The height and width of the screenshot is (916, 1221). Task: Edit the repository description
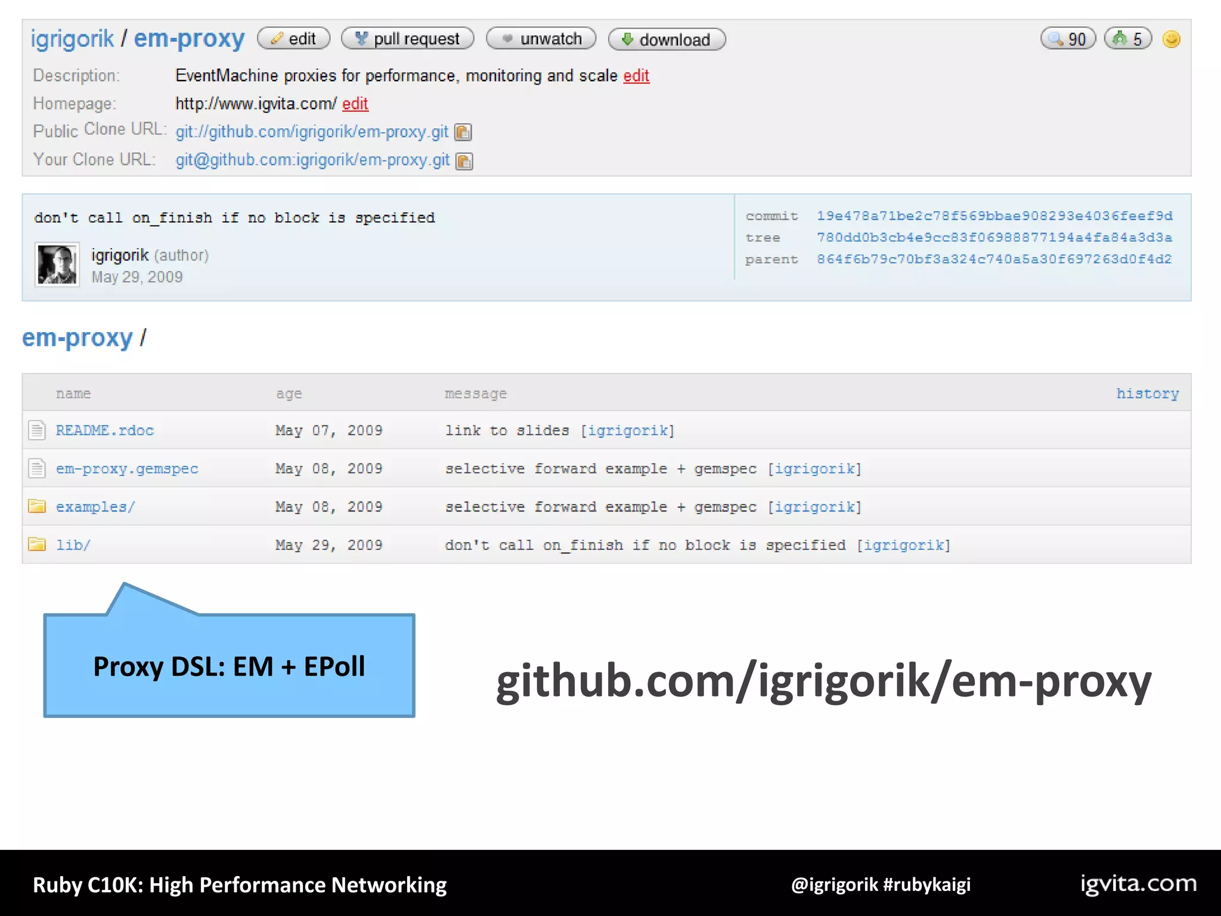pos(636,76)
